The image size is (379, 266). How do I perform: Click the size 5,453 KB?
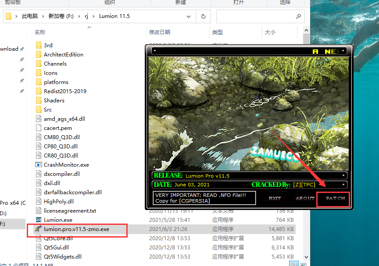[x=282, y=257]
